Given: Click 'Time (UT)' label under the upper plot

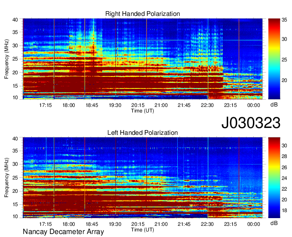Looking at the screenshot, I should click(143, 111).
